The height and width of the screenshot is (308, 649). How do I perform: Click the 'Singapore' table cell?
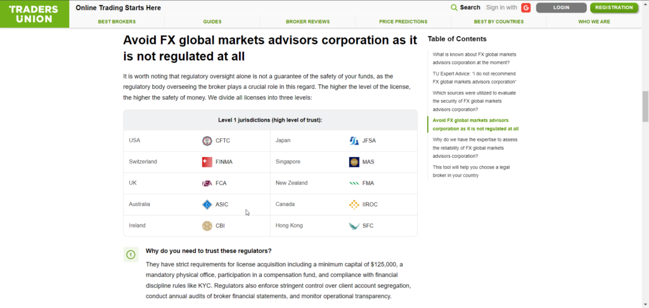click(x=288, y=162)
